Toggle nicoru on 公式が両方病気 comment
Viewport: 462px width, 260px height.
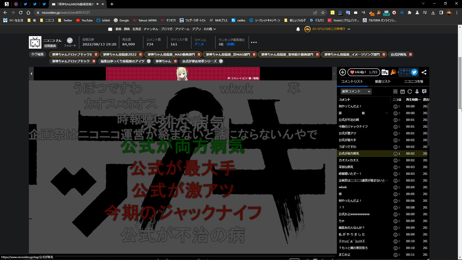tap(397, 153)
